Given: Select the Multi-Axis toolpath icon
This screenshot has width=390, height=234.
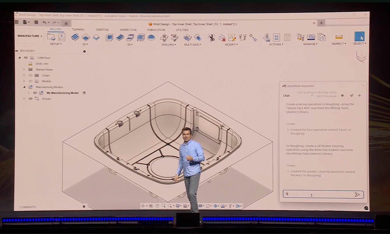Looking at the screenshot, I should point(188,38).
